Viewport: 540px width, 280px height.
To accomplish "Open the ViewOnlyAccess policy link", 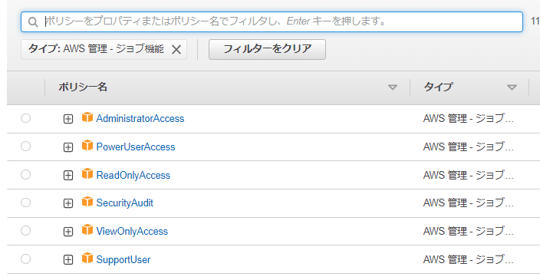I will (132, 231).
